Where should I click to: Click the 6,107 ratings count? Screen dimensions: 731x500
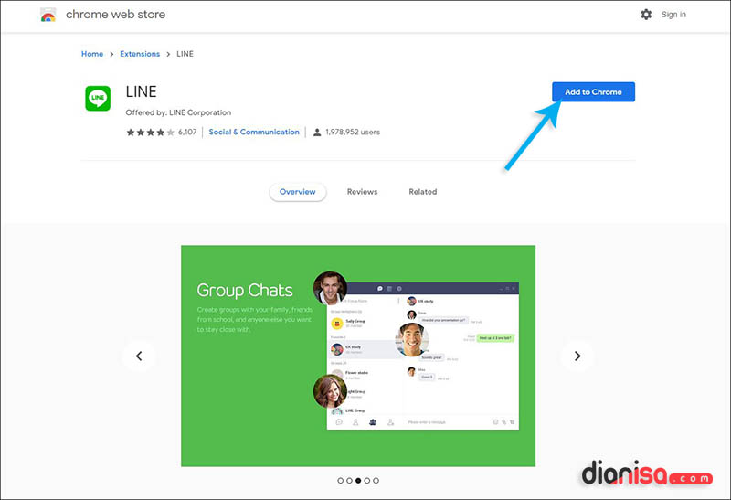click(187, 132)
